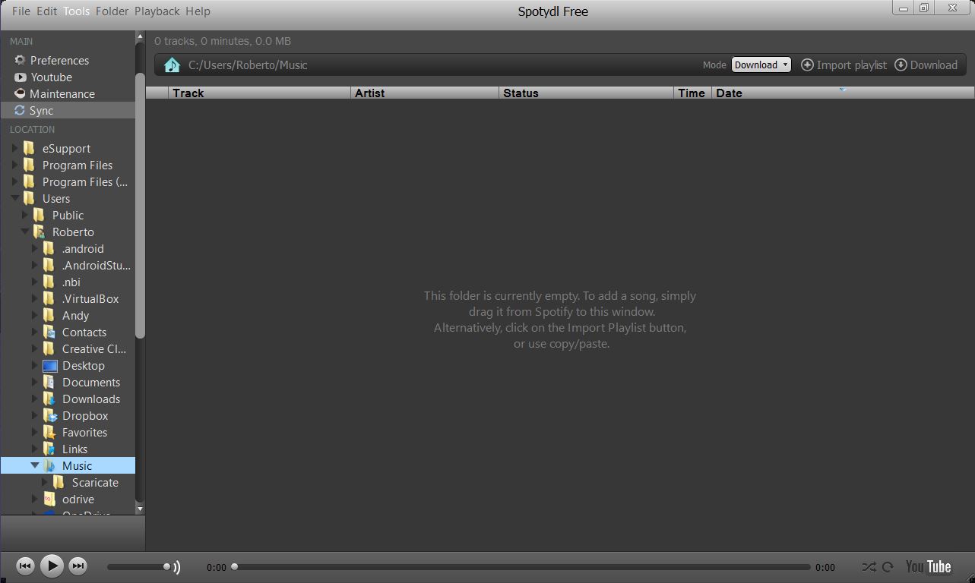Click the C:/Users/Roberto/Music path field

tap(248, 65)
